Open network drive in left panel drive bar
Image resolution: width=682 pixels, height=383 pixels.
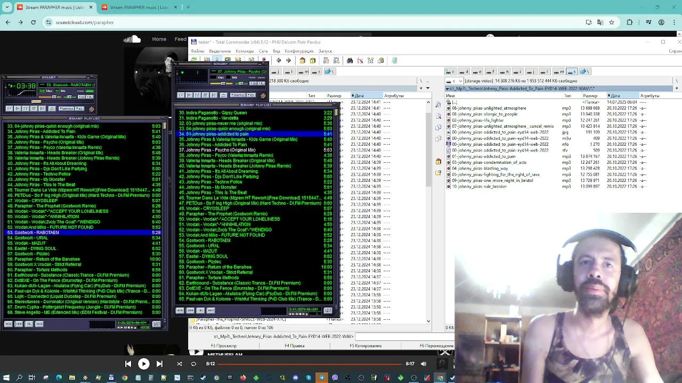pyautogui.click(x=329, y=72)
